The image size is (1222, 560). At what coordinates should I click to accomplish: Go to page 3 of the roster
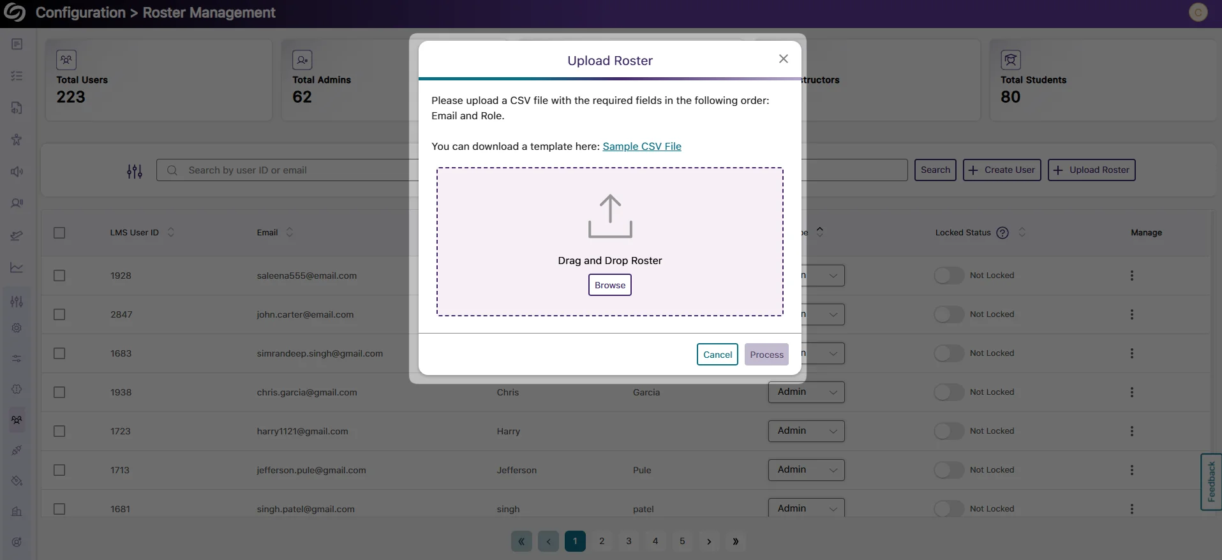(629, 542)
